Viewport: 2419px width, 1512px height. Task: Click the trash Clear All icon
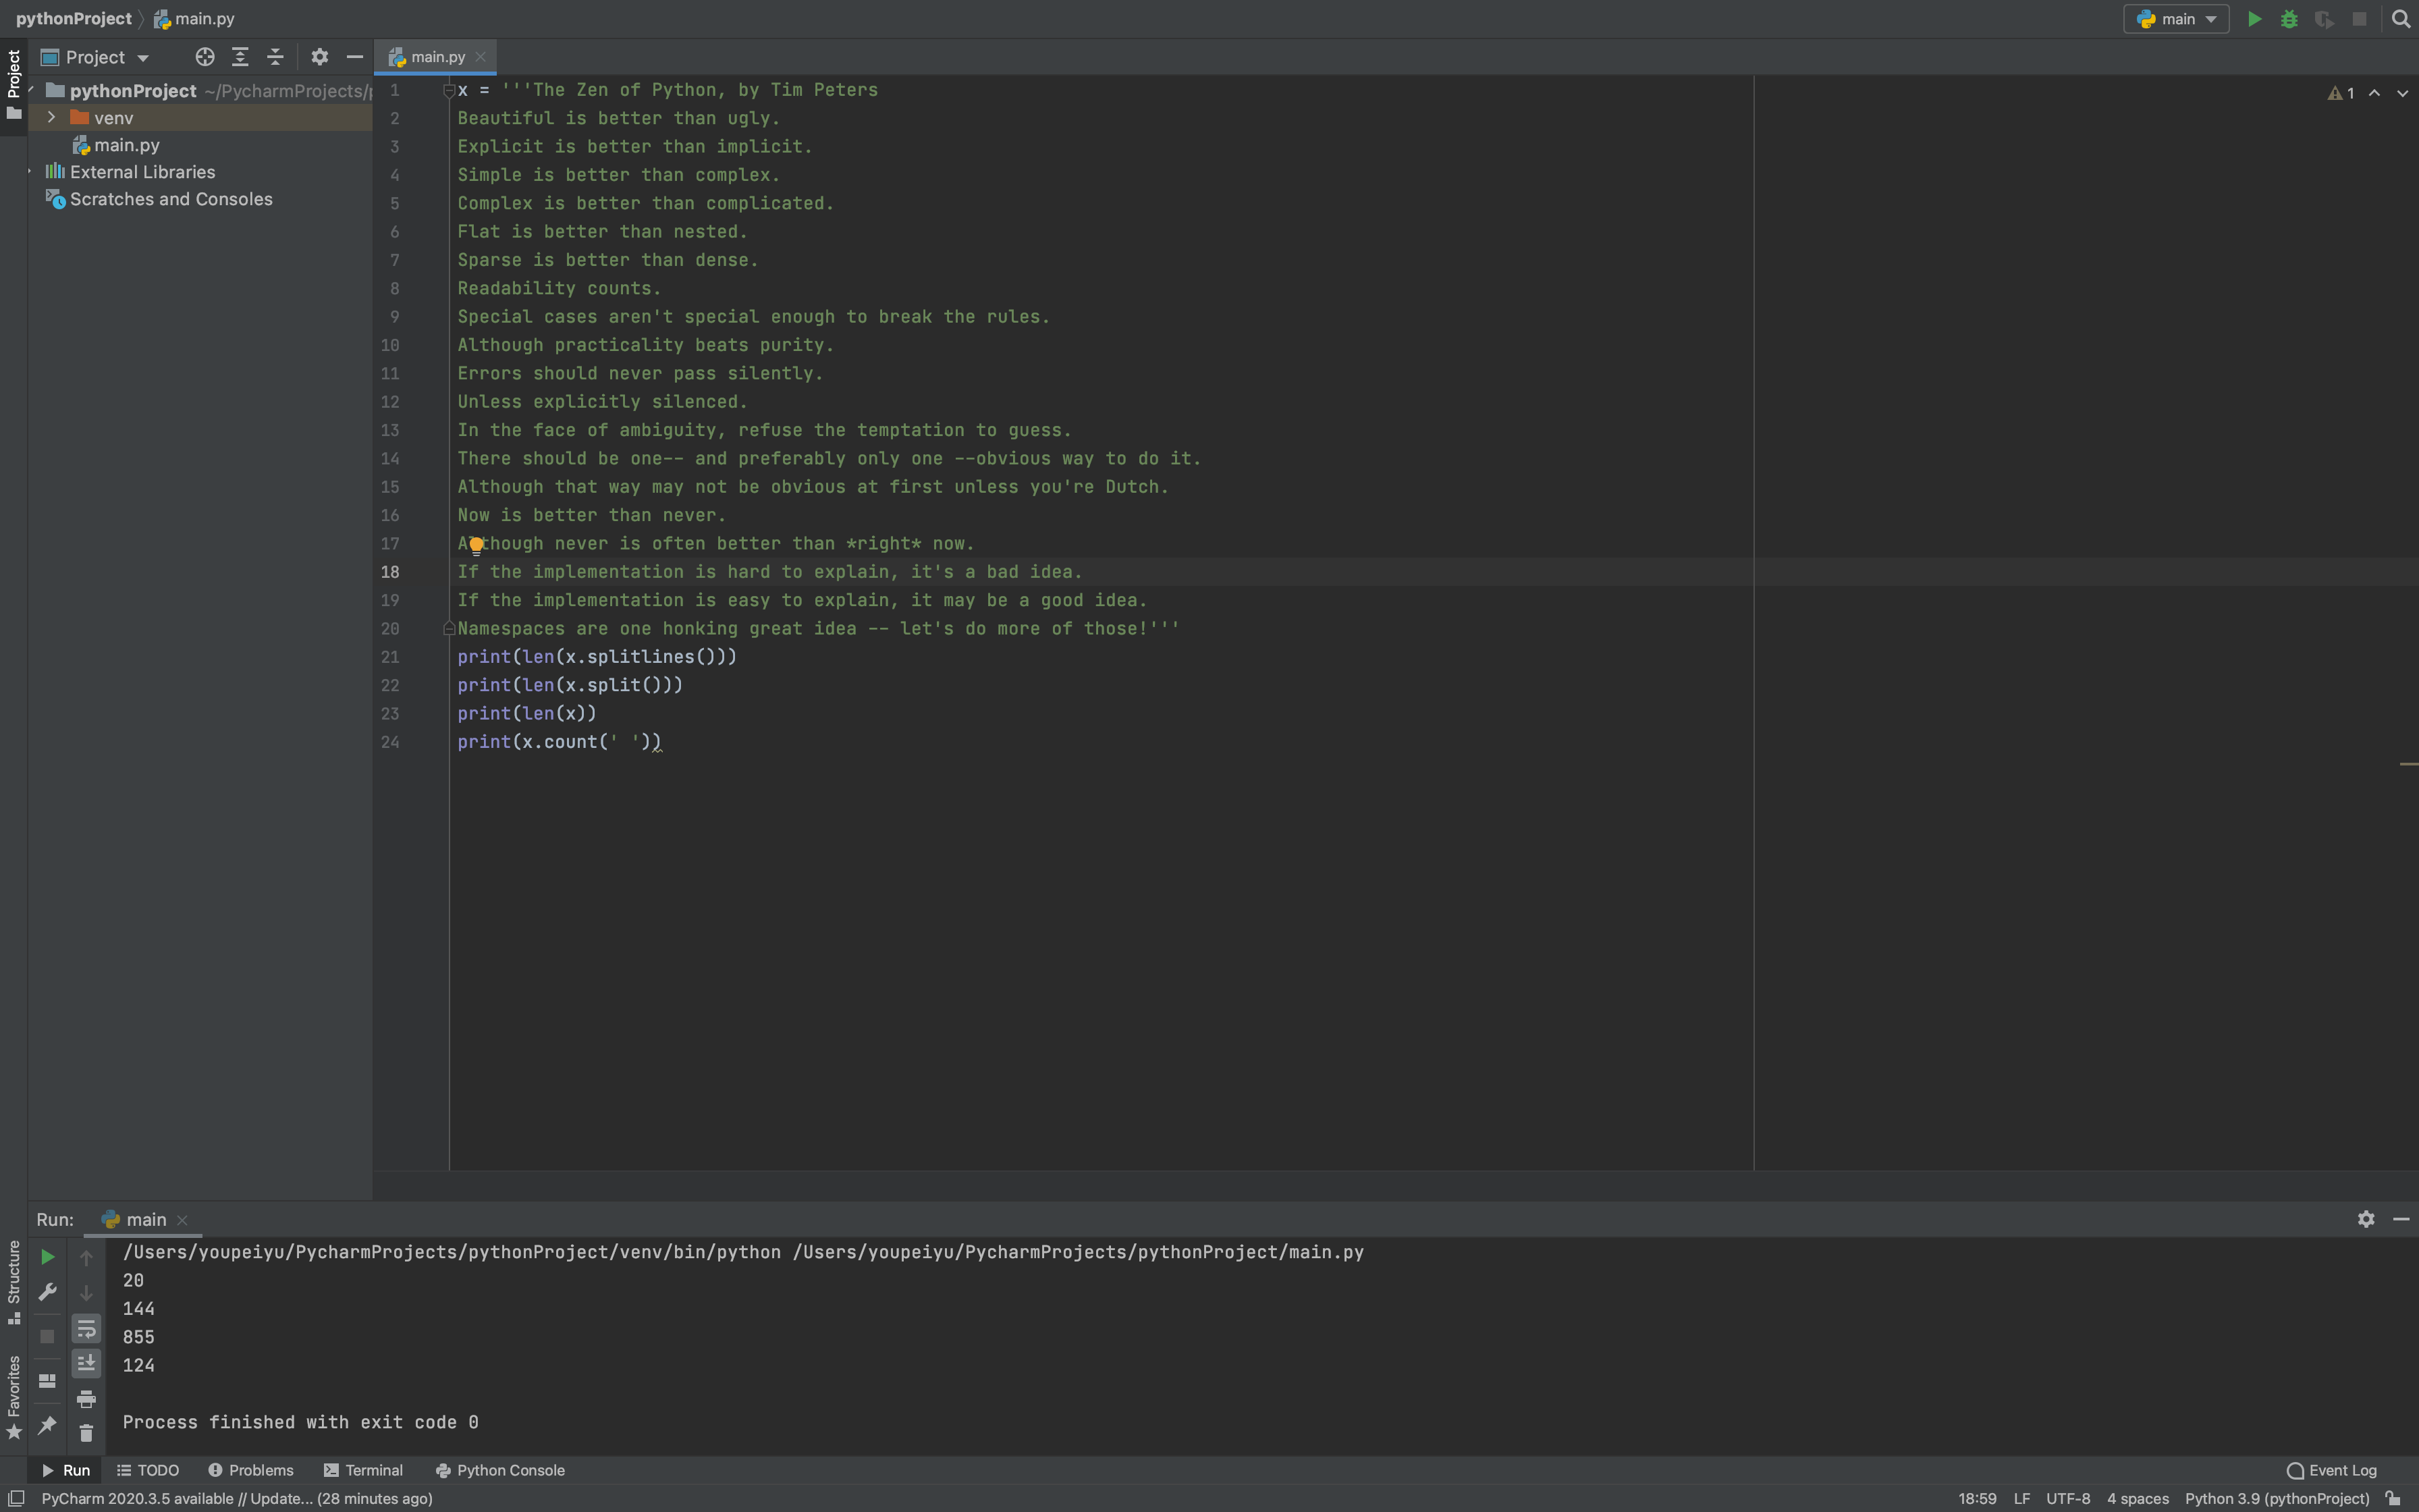[x=86, y=1433]
